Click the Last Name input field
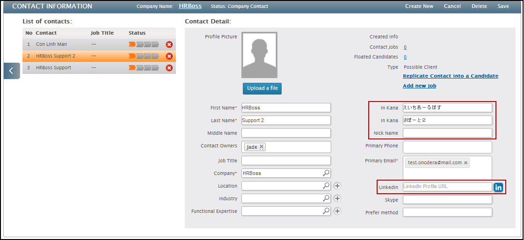The height and width of the screenshot is (240, 524). tap(286, 120)
